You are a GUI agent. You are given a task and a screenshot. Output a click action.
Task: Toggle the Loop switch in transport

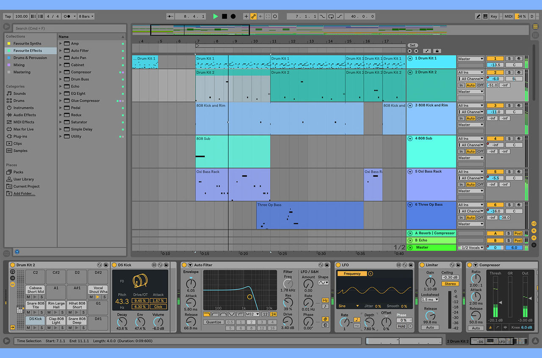coord(331,17)
